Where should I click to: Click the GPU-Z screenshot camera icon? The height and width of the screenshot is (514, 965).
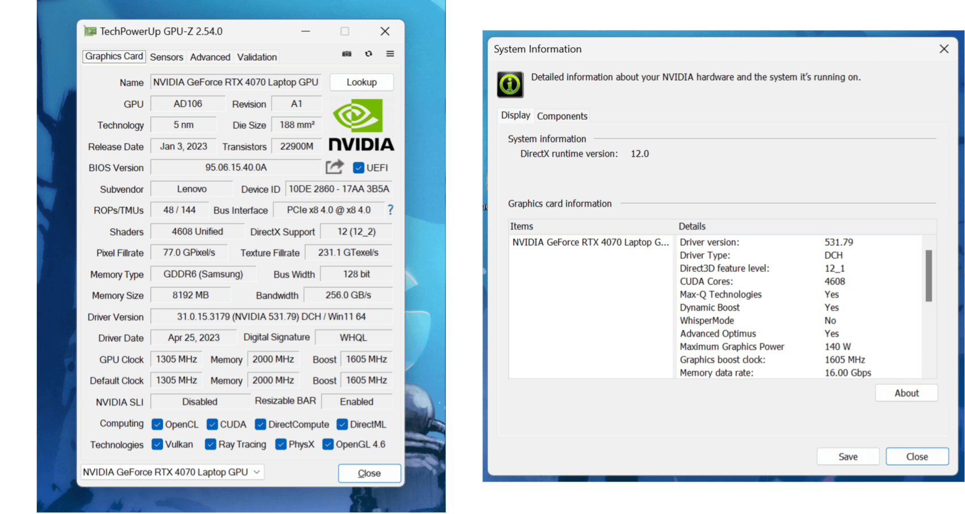click(346, 54)
